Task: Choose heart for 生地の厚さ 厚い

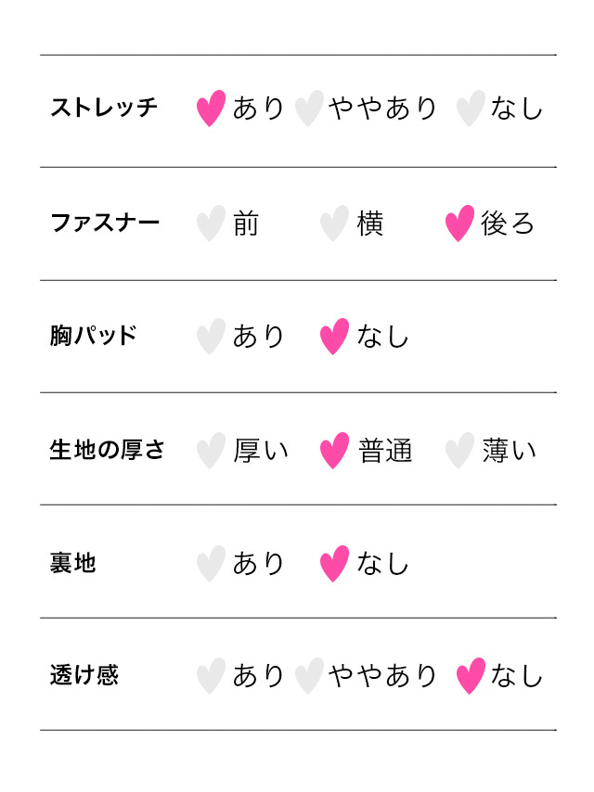Action: point(211,451)
